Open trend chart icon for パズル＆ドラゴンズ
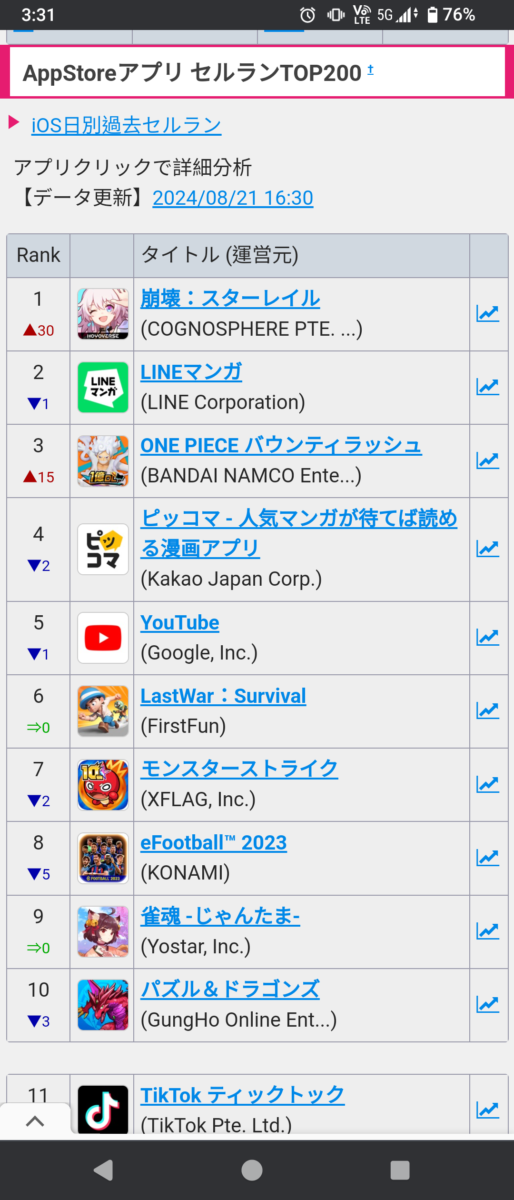The image size is (514, 1200). point(488,1005)
